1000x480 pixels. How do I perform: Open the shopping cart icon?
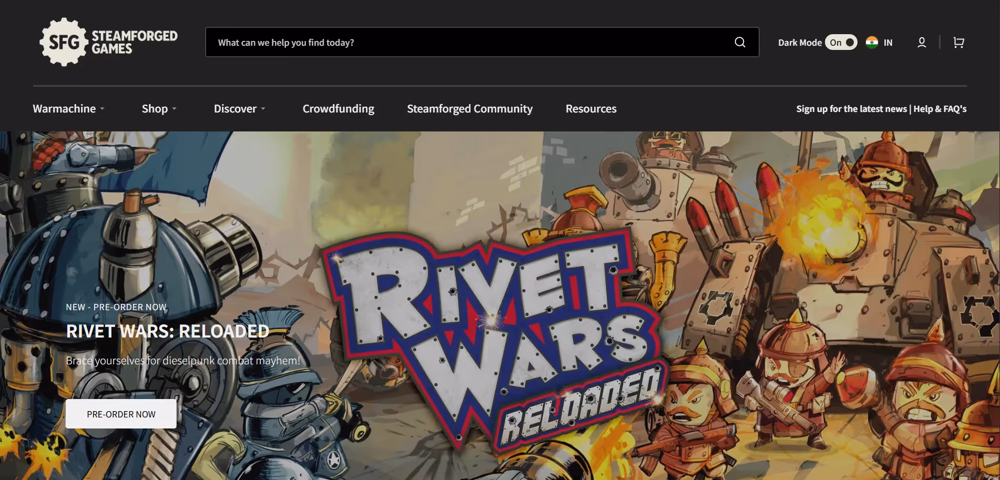958,43
